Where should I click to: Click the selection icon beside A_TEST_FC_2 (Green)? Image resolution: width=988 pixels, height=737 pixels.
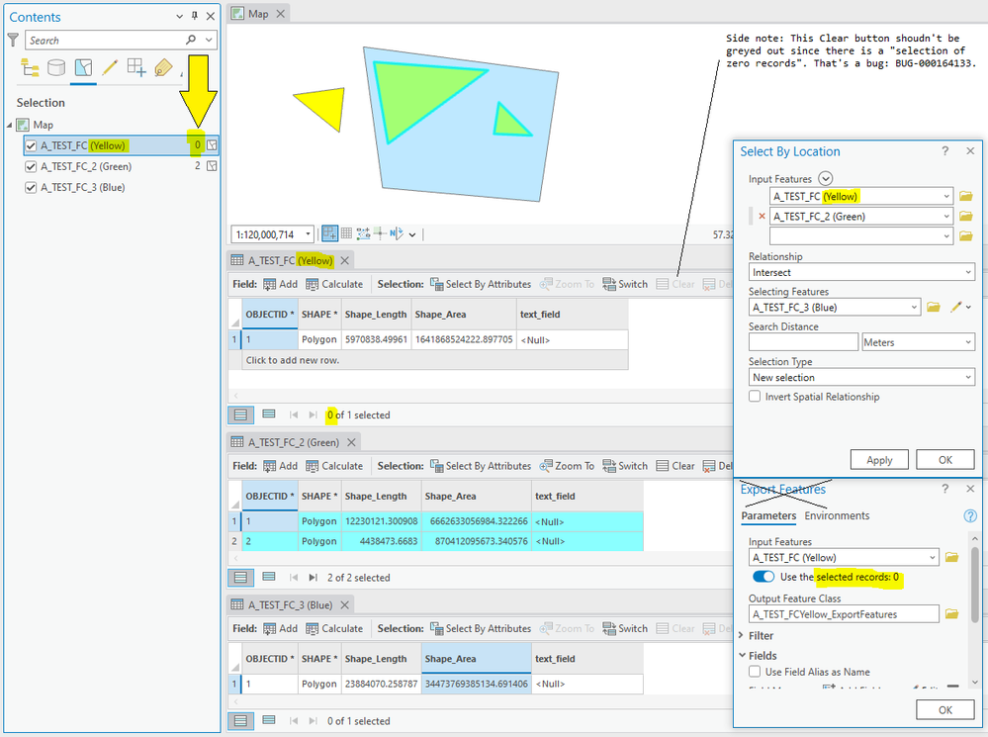click(213, 166)
